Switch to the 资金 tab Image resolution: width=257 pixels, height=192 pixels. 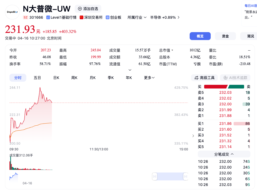tap(225, 36)
